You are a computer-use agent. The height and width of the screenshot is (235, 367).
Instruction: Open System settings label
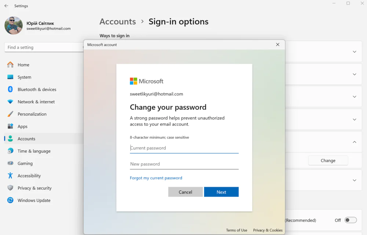pos(24,77)
